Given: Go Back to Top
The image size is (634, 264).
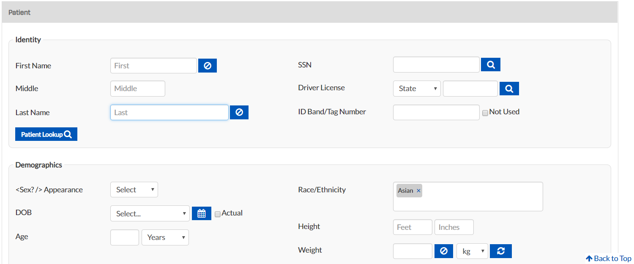Looking at the screenshot, I should [x=609, y=259].
